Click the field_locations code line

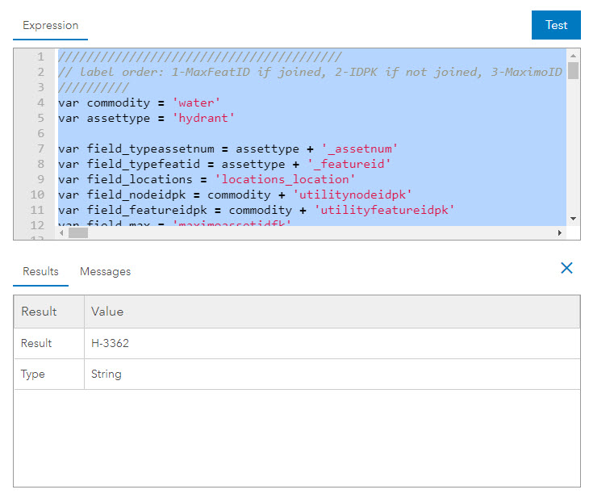click(x=207, y=179)
